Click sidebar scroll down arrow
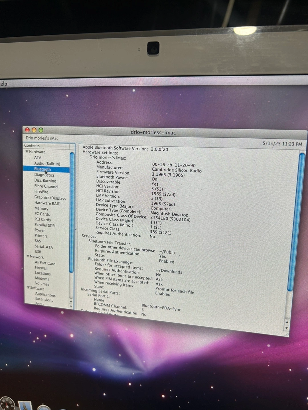This screenshot has width=308, height=410. pos(71,306)
